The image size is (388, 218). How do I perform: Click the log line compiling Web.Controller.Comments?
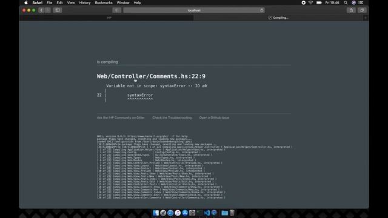(161, 197)
